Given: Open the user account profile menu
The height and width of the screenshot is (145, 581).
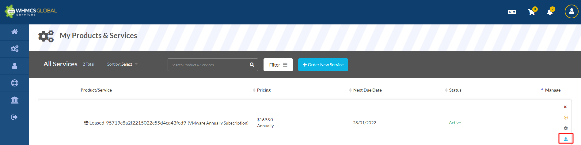Looking at the screenshot, I should point(571,12).
